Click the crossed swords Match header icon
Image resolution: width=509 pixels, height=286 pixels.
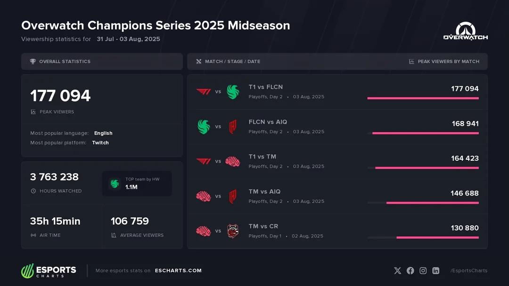[x=199, y=61]
